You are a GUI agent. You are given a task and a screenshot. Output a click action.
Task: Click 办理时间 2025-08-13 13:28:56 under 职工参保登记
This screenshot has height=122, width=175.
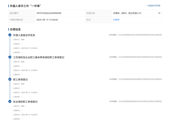coord(25,93)
